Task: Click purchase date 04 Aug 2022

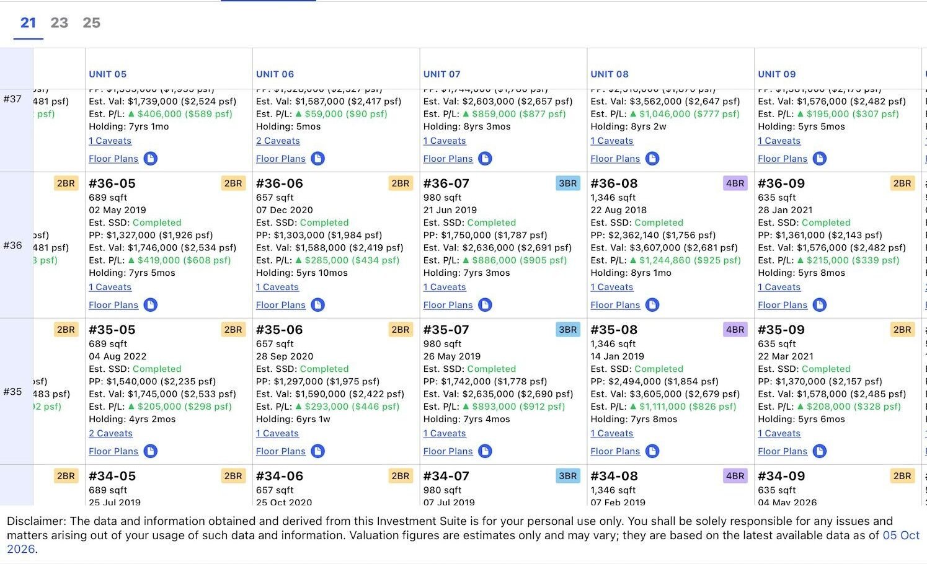Action: [118, 356]
